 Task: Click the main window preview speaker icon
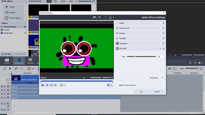coord(200,63)
